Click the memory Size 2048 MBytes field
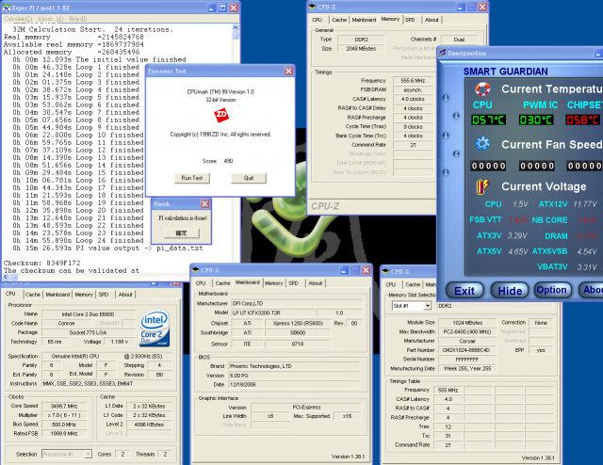This screenshot has width=603, height=465. 361,49
